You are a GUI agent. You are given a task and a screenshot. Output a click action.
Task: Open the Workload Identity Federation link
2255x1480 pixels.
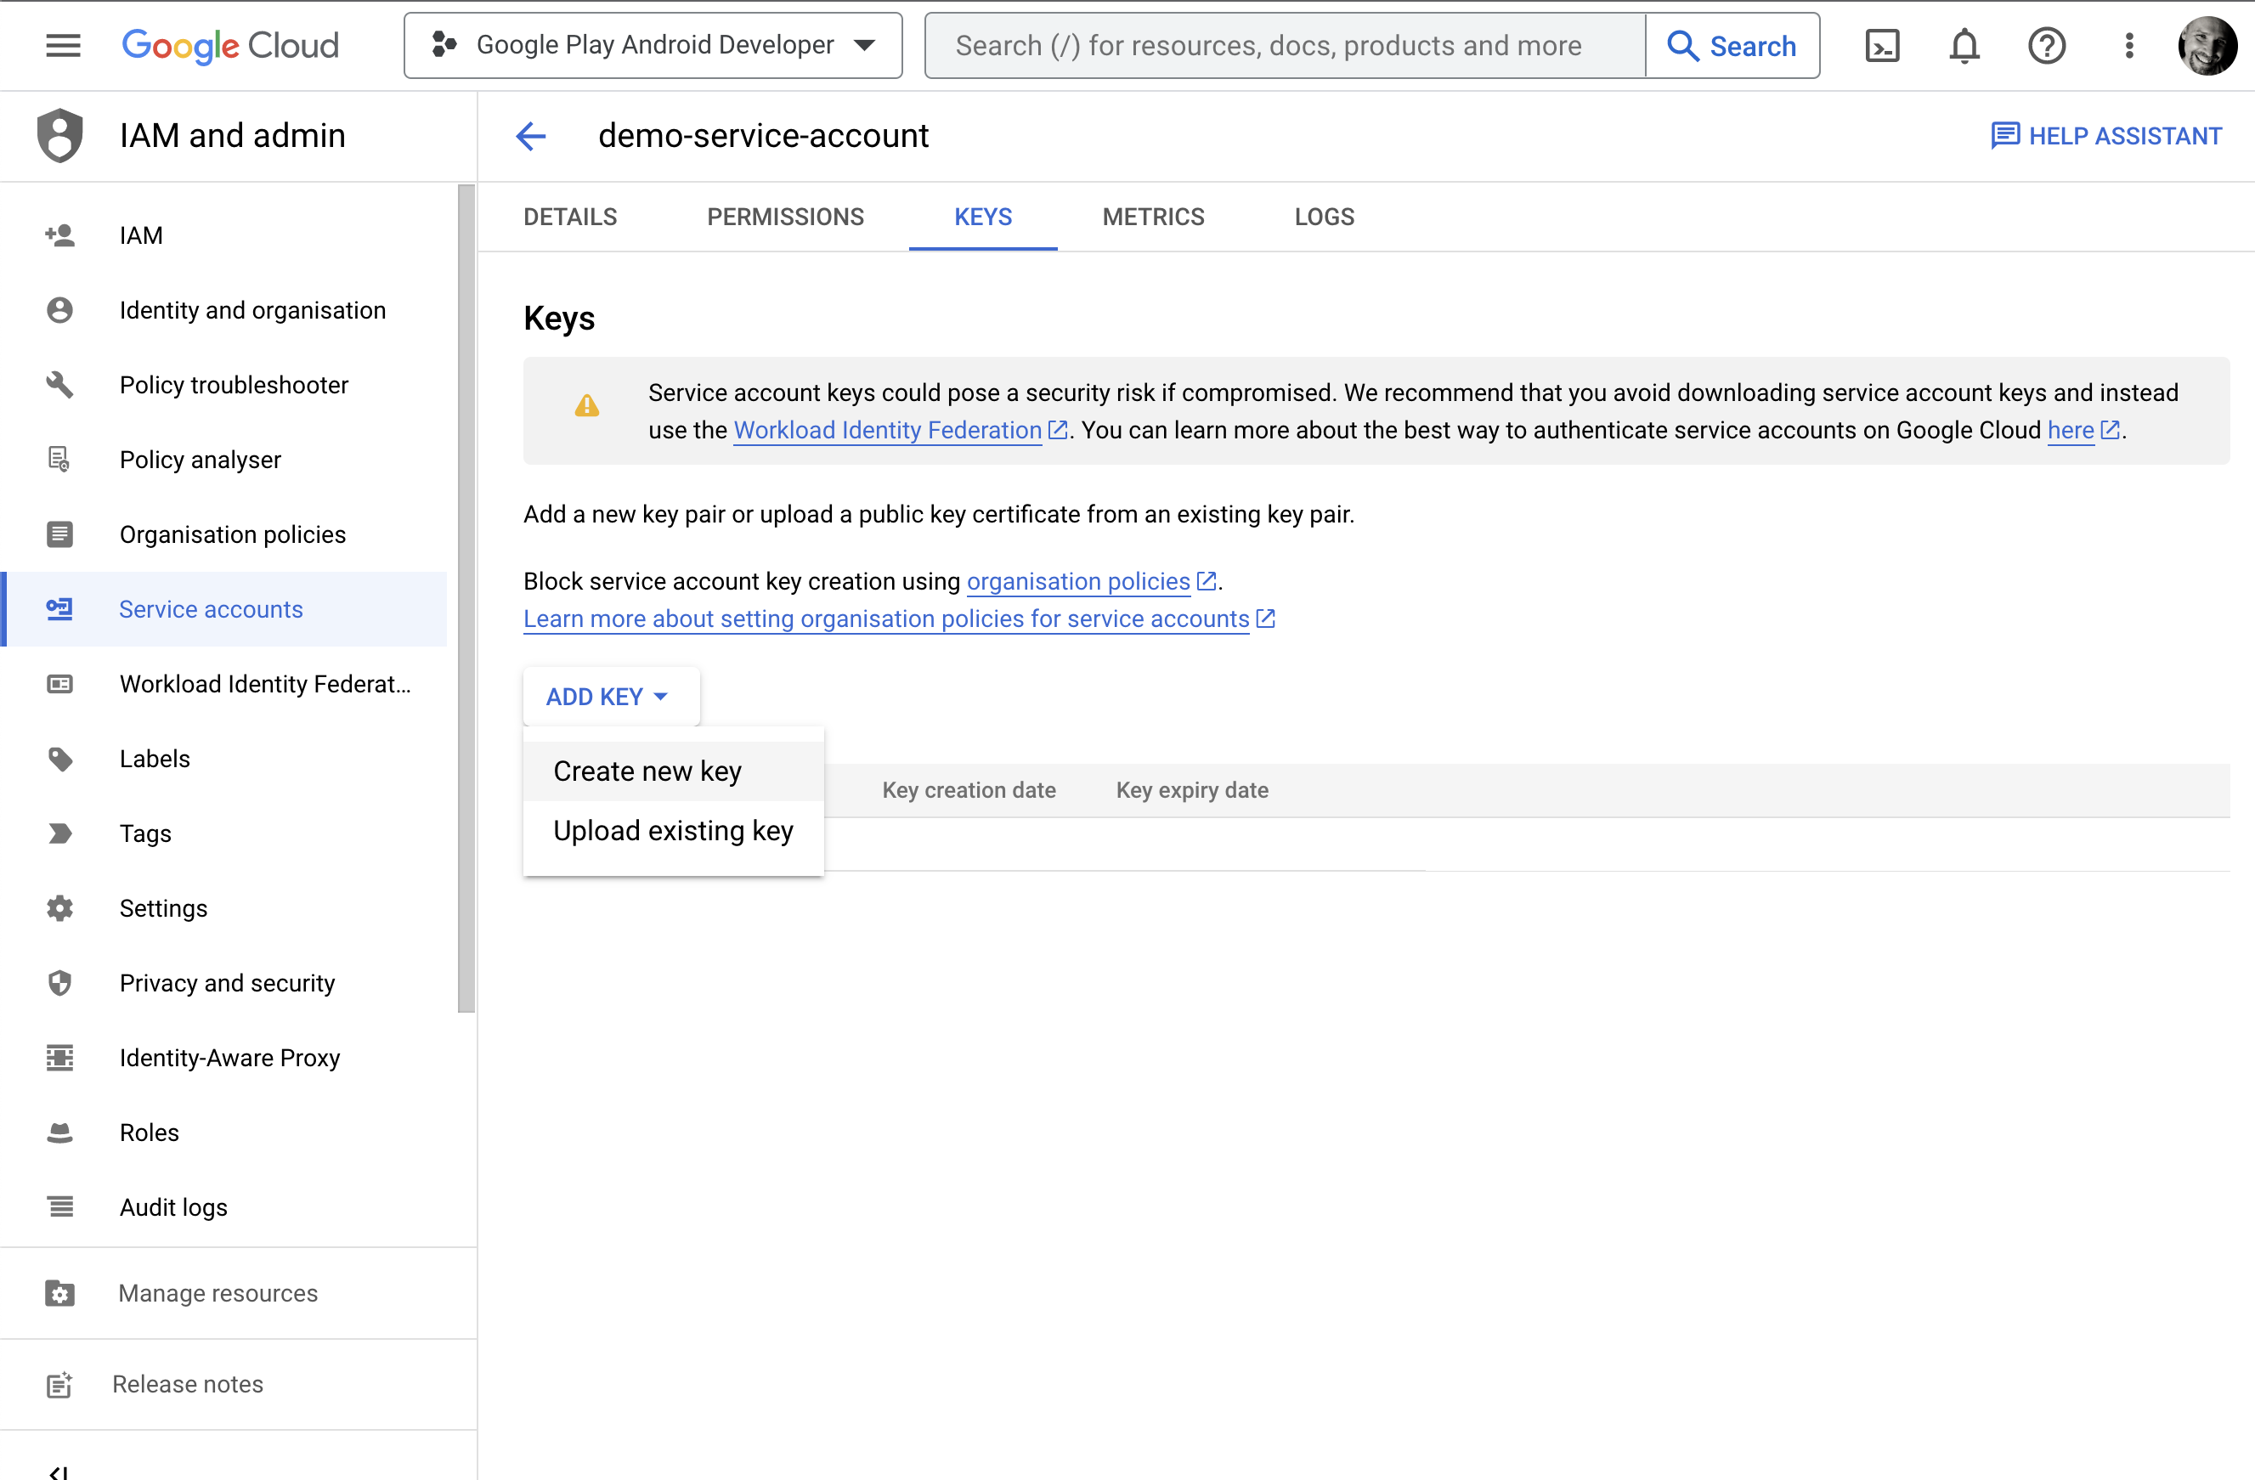pos(887,430)
